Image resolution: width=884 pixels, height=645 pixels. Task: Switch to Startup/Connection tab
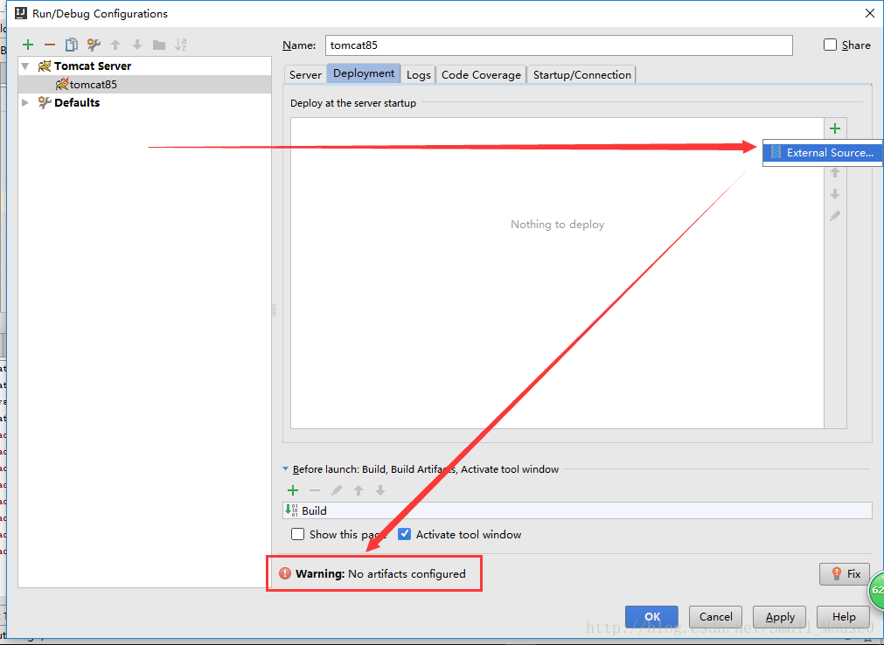point(581,74)
